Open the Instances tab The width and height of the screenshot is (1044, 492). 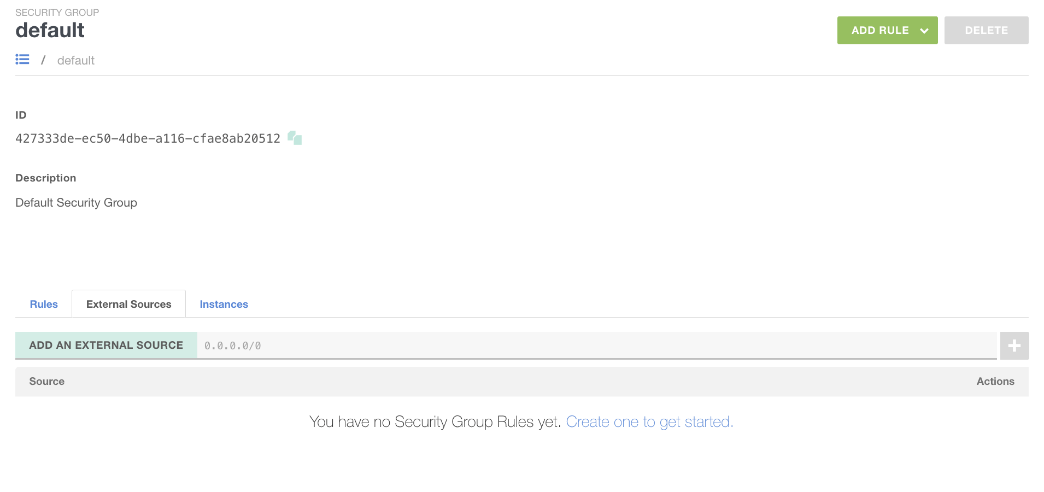(224, 304)
